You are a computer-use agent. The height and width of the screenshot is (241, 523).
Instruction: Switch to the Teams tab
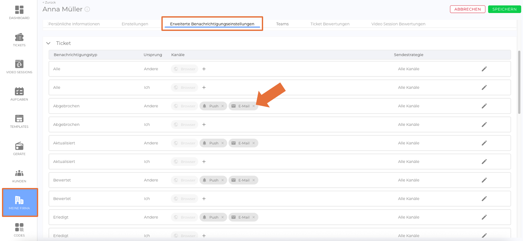[282, 24]
